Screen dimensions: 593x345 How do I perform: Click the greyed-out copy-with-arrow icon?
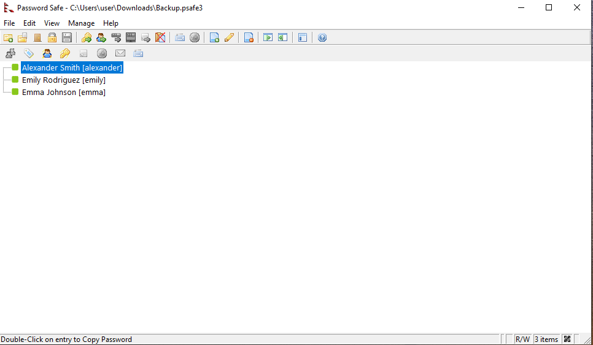(x=145, y=38)
